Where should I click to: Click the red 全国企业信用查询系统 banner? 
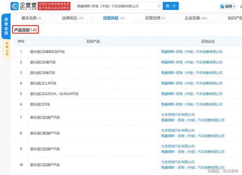coord(54,6)
